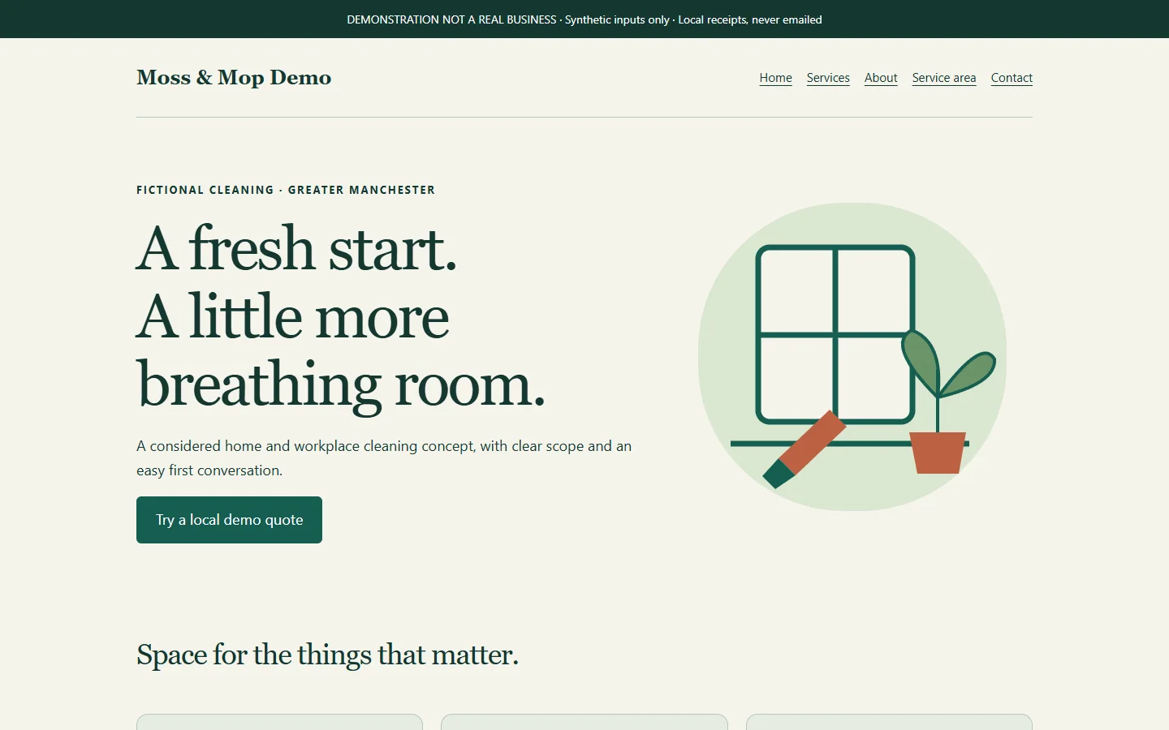
Task: Click 'Space for the things that matter' heading
Action: (x=327, y=655)
